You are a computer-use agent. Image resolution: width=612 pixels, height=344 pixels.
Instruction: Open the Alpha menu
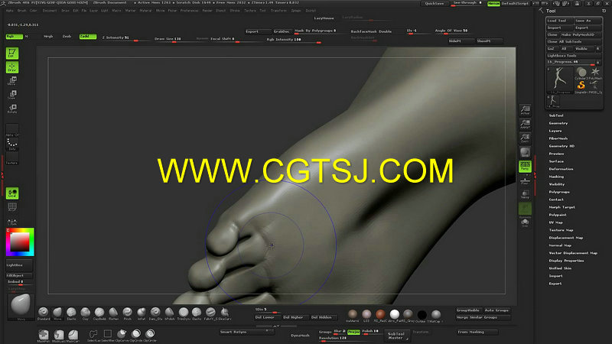point(10,11)
